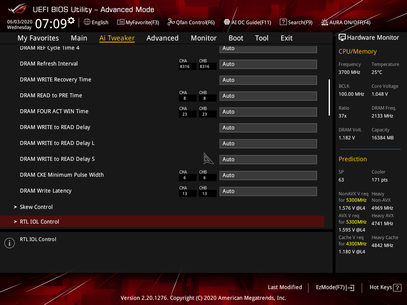Switch to the Monitor tab

(203, 38)
